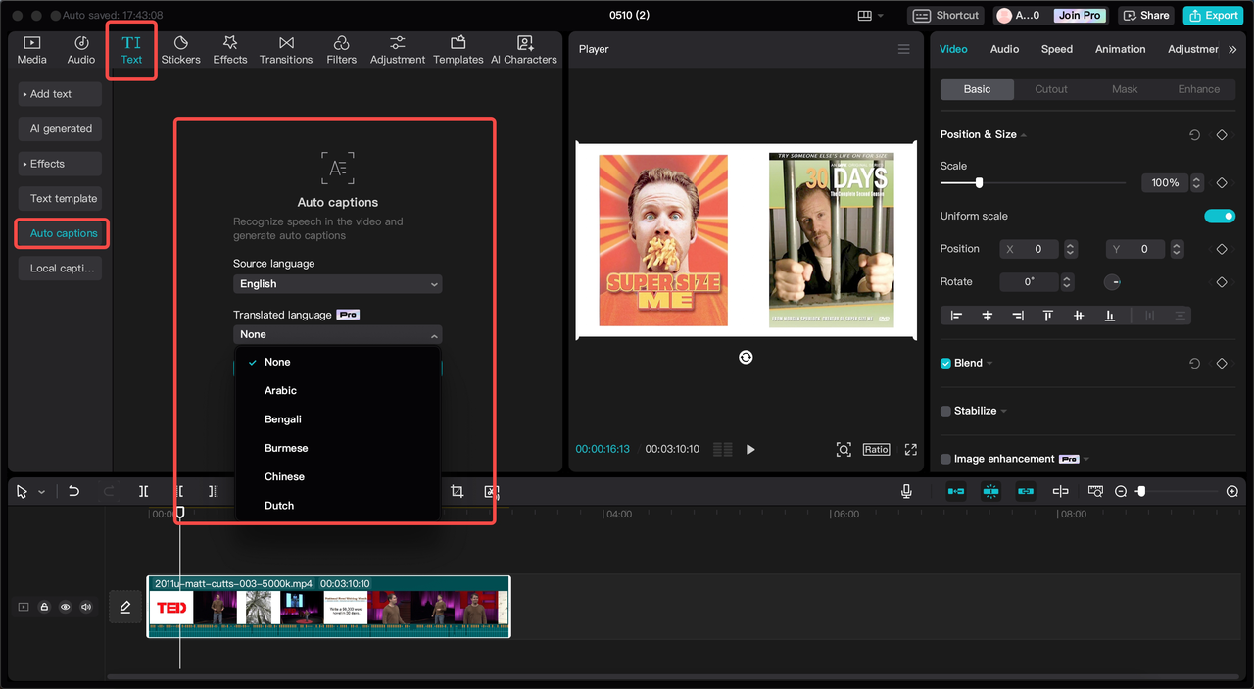Switch to the Mask sub-tab
1254x689 pixels.
[1125, 89]
